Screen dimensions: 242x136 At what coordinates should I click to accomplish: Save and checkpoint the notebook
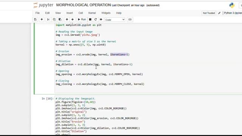(x=35, y=19)
